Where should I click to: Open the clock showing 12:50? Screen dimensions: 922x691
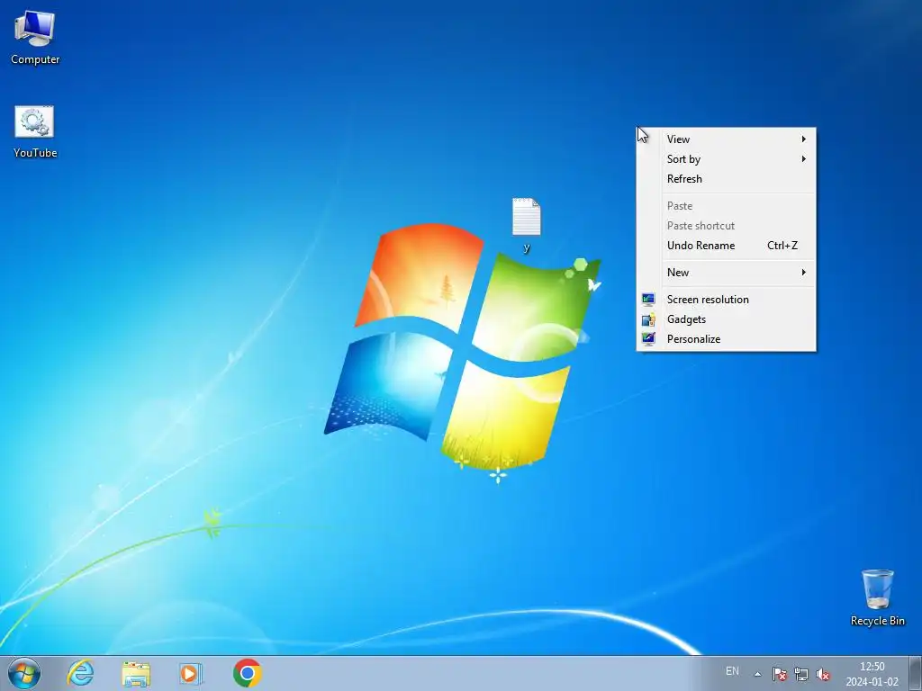(x=872, y=674)
